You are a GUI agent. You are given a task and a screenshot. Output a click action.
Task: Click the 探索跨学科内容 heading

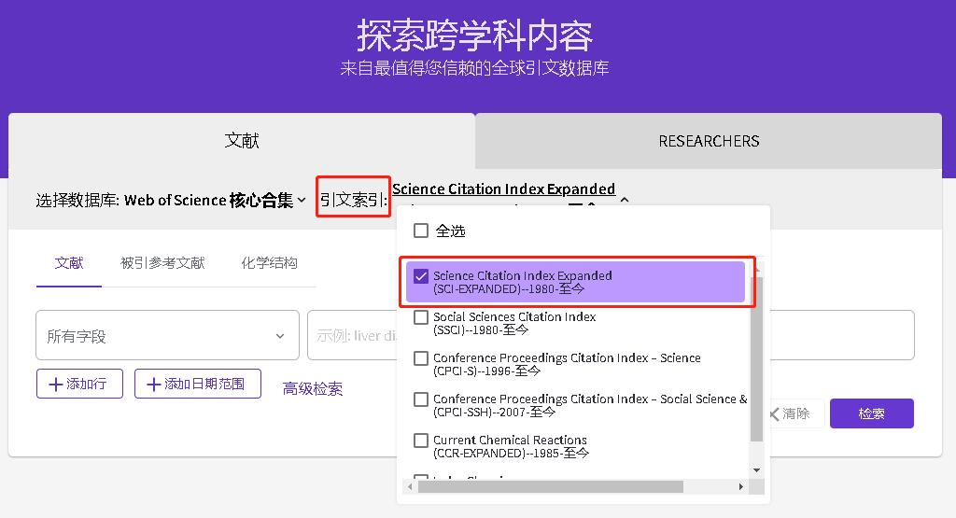[475, 35]
